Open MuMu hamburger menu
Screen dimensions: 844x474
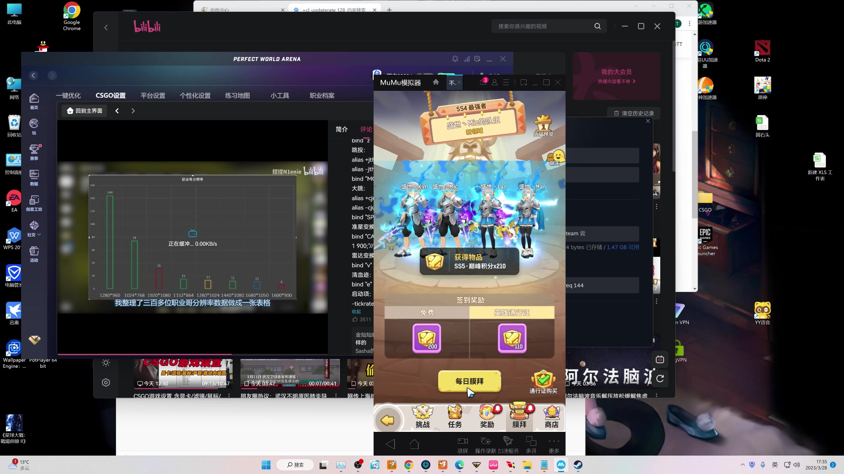[506, 82]
